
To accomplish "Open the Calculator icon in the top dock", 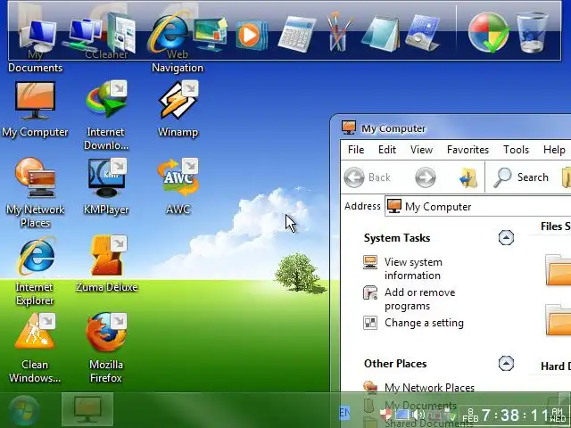I will pyautogui.click(x=297, y=35).
